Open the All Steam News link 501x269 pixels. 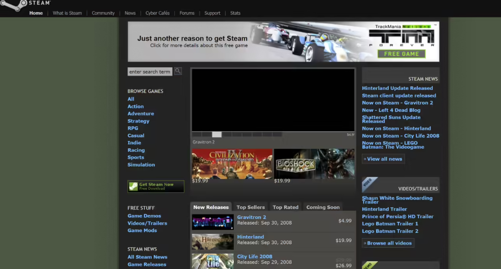[x=147, y=257]
